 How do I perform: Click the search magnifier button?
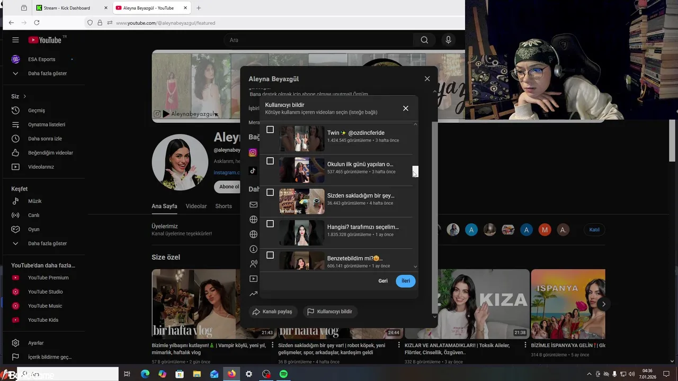pyautogui.click(x=424, y=40)
